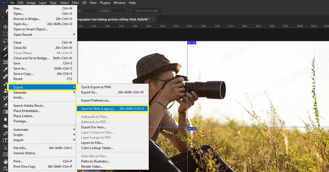Select the Pen tool
Screen dimensions: 329x172
pos(5,133)
